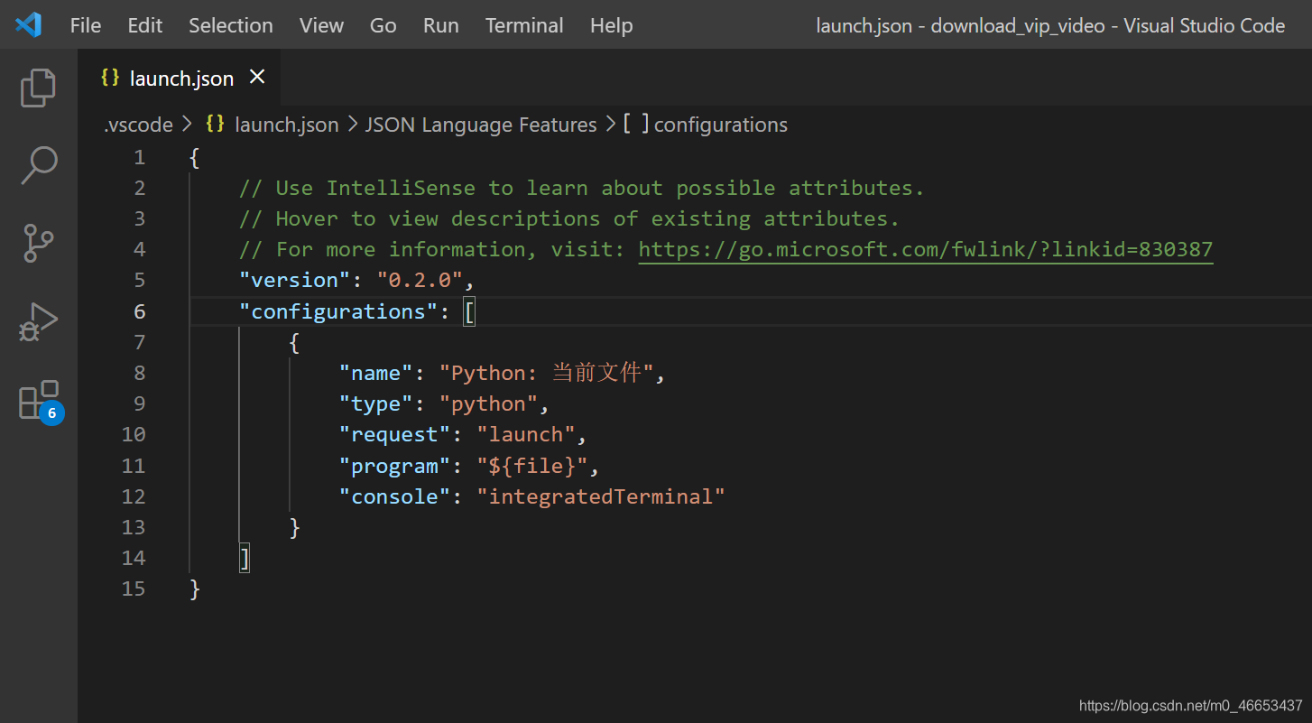Viewport: 1312px width, 723px height.
Task: Select the Search icon in activity bar
Action: (x=38, y=165)
